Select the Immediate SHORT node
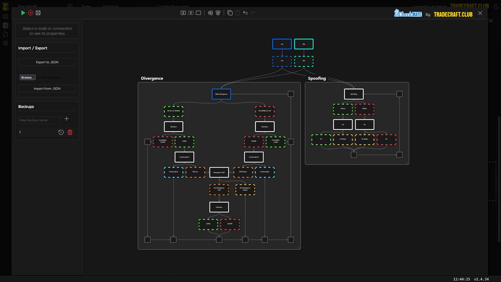The height and width of the screenshot is (282, 501). point(162,142)
